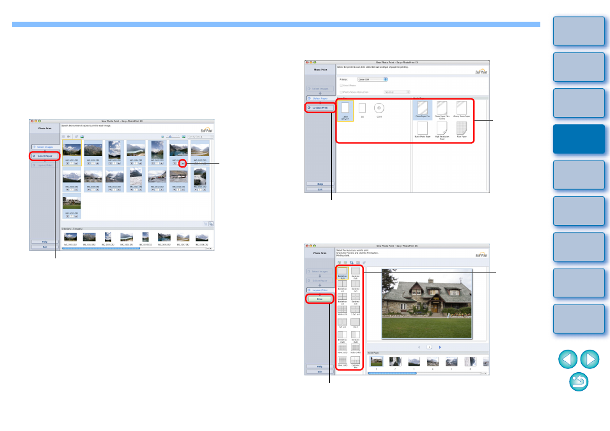Select Matte Photo Paper media type
The height and width of the screenshot is (431, 610).
(423, 130)
